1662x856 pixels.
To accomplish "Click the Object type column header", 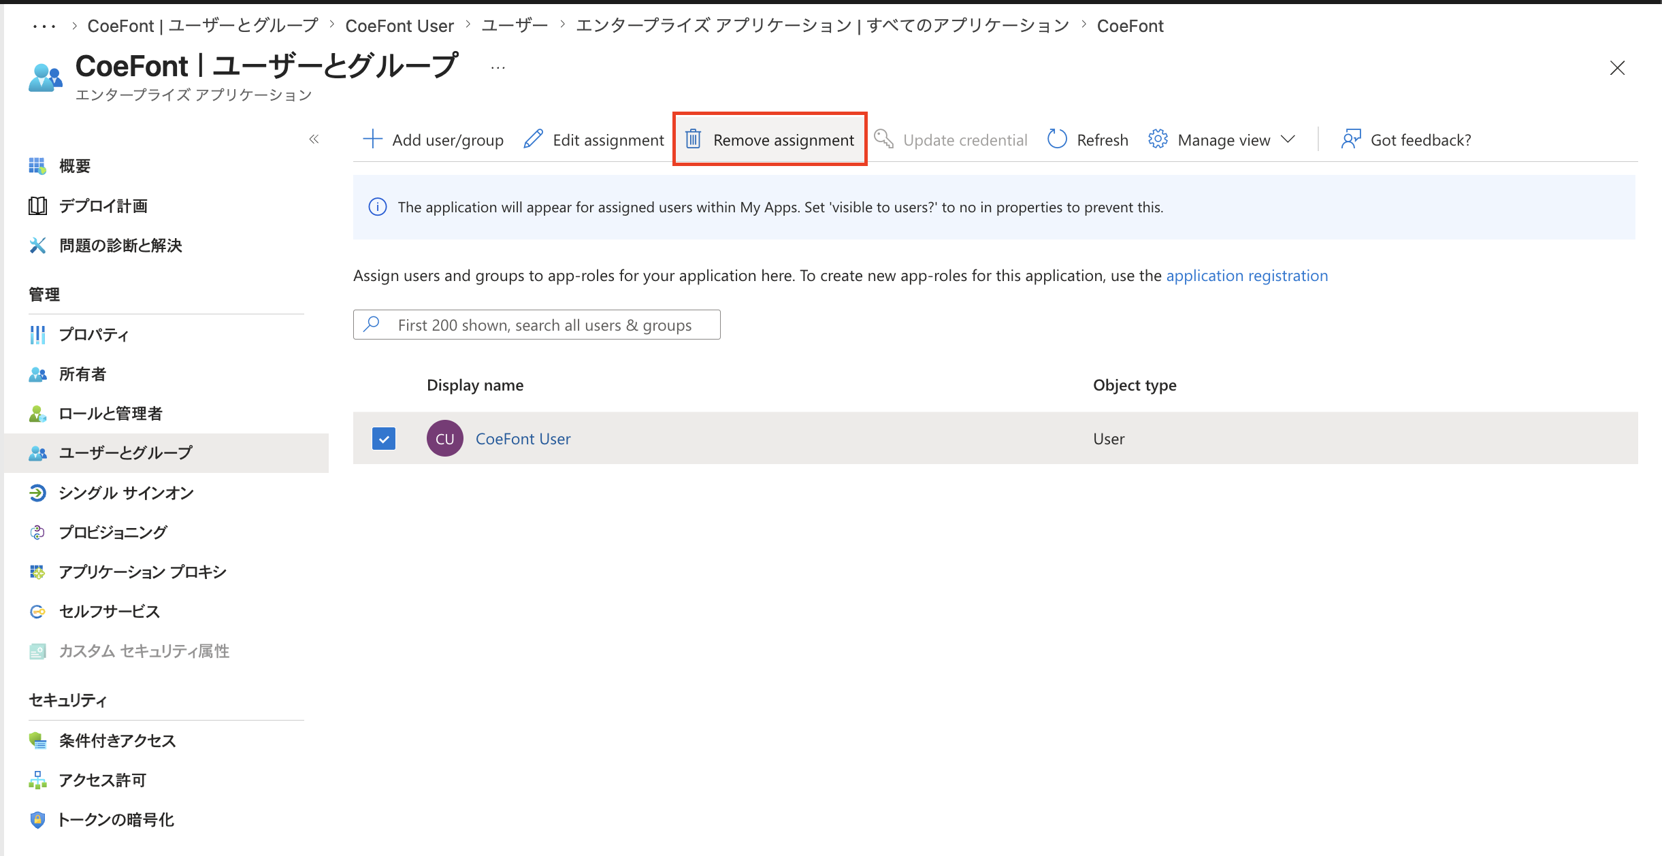I will click(1135, 385).
